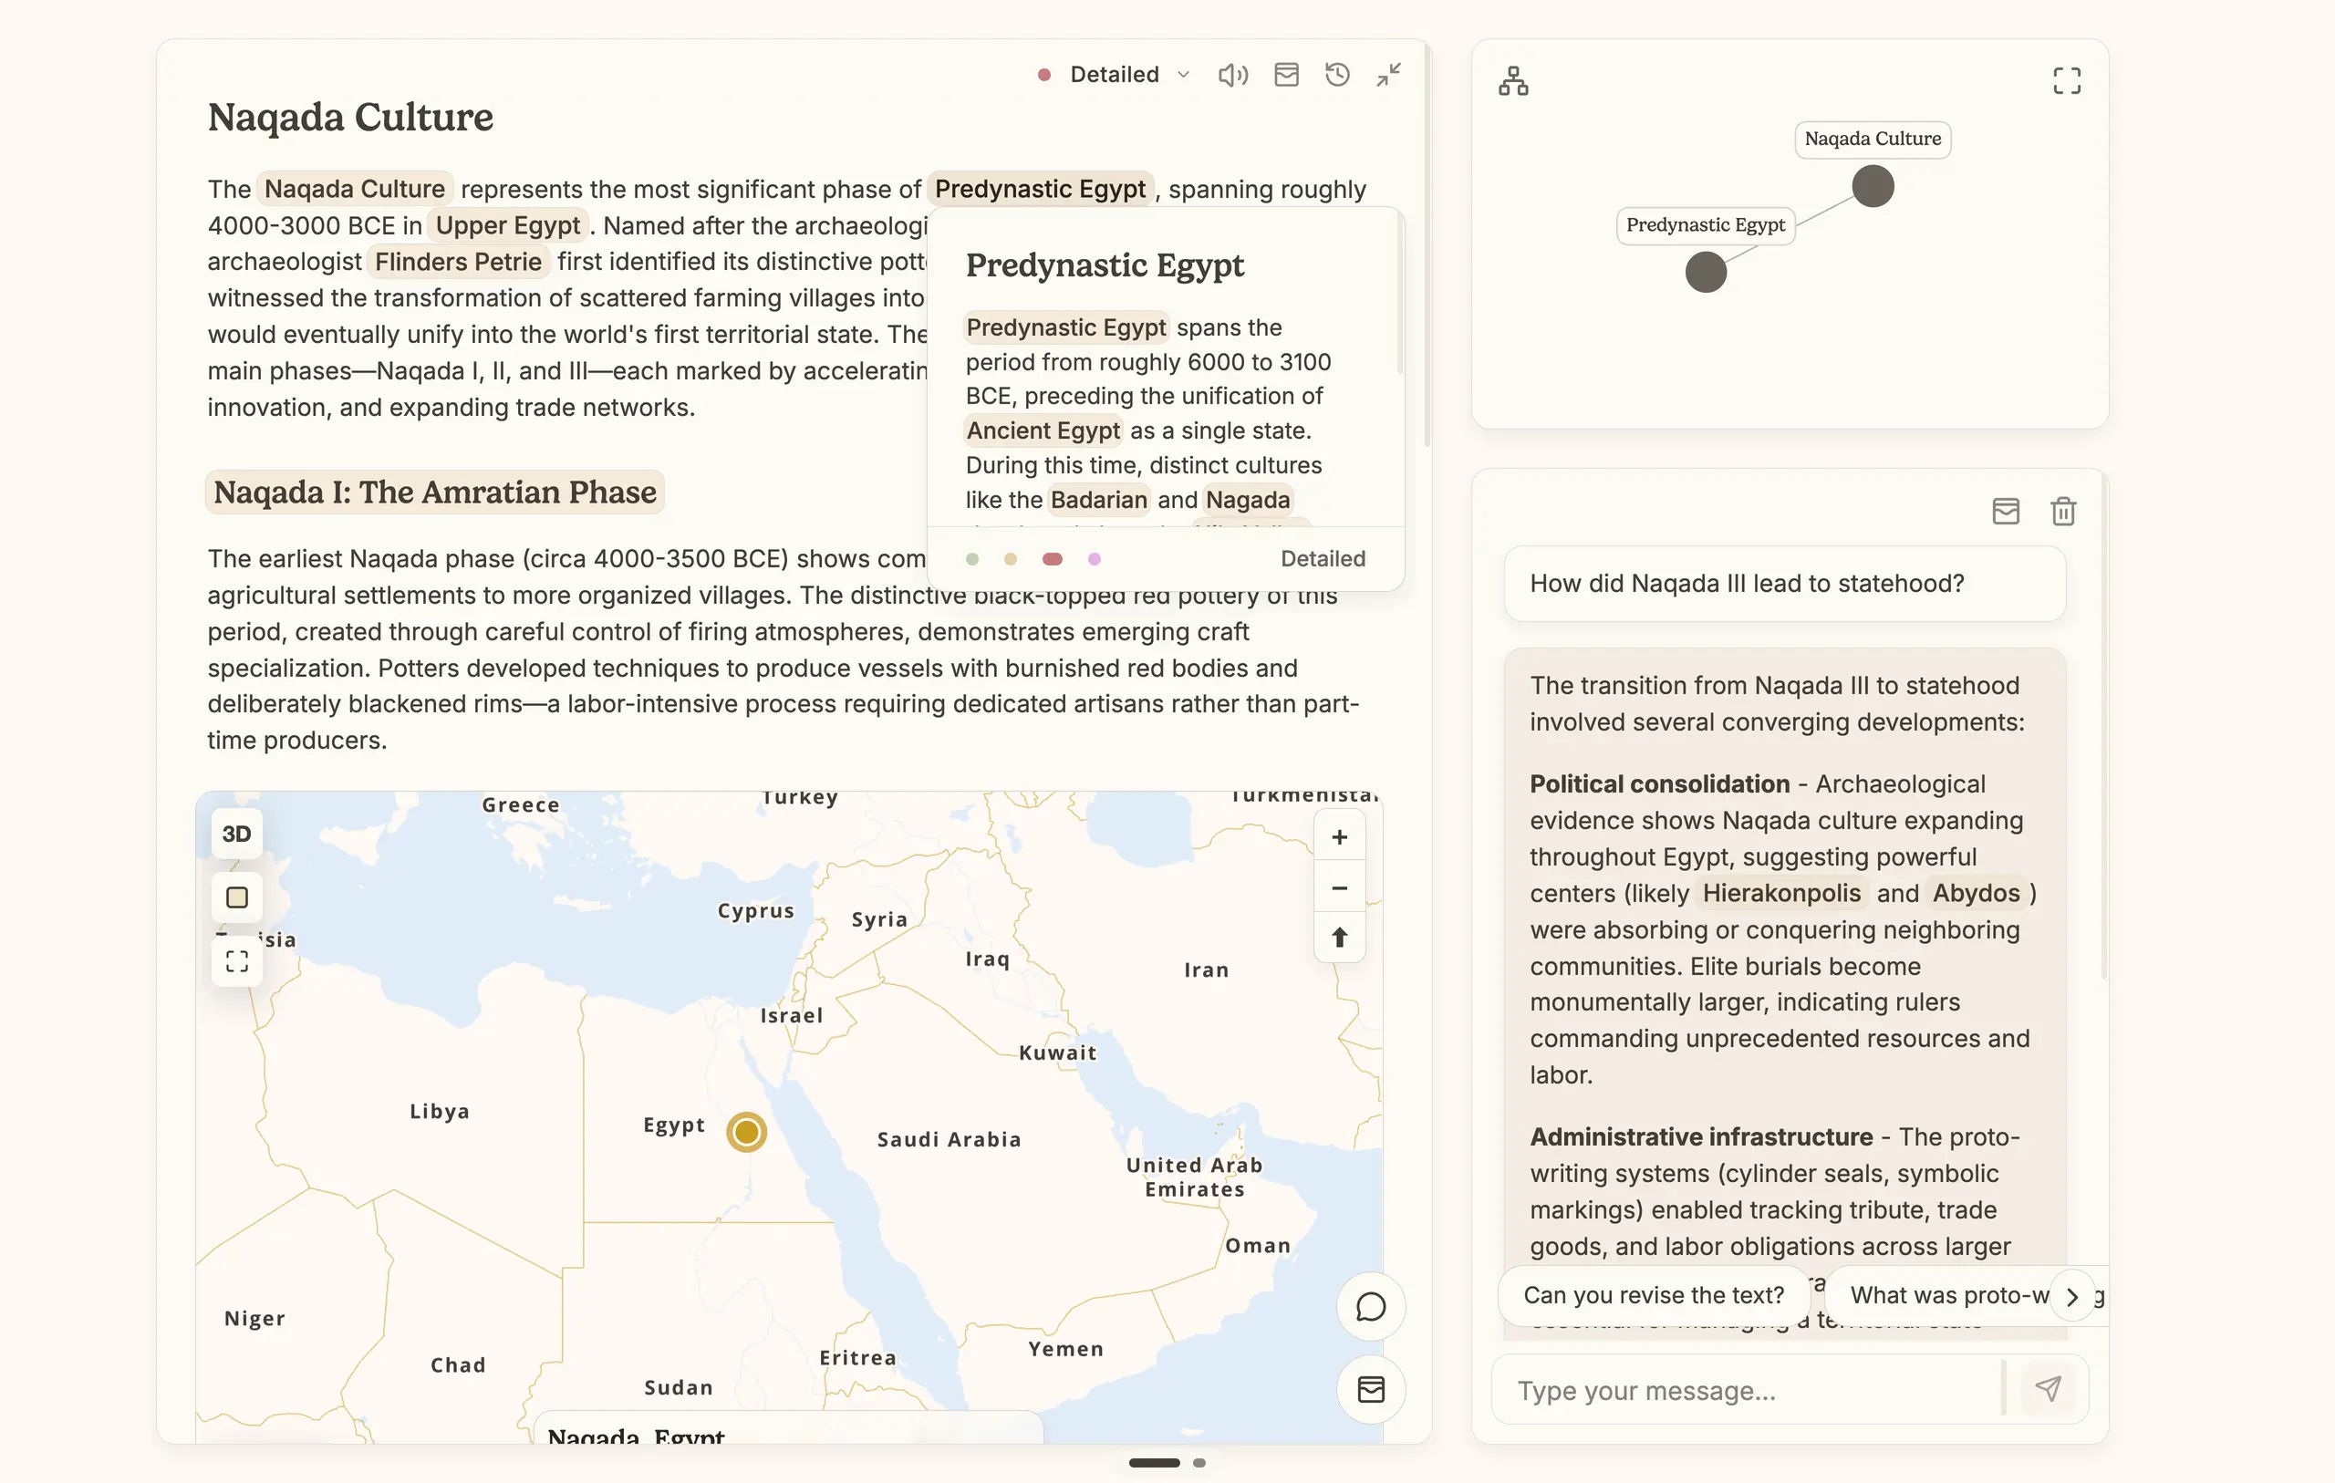2335x1483 pixels.
Task: Click the archive icon in the chat panel header
Action: pos(2006,511)
